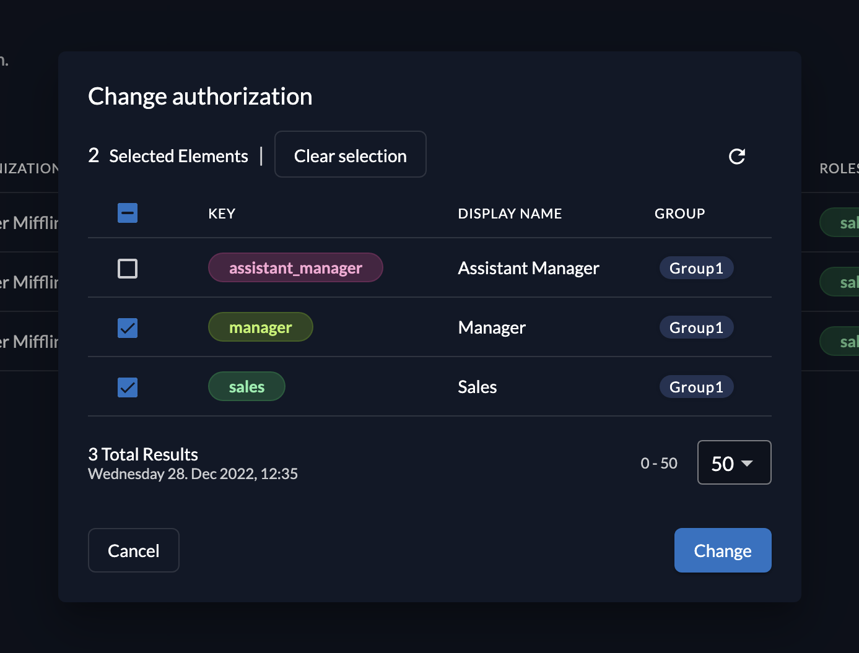Click the refresh icon
Screen dimensions: 859x653
pyautogui.click(x=736, y=157)
